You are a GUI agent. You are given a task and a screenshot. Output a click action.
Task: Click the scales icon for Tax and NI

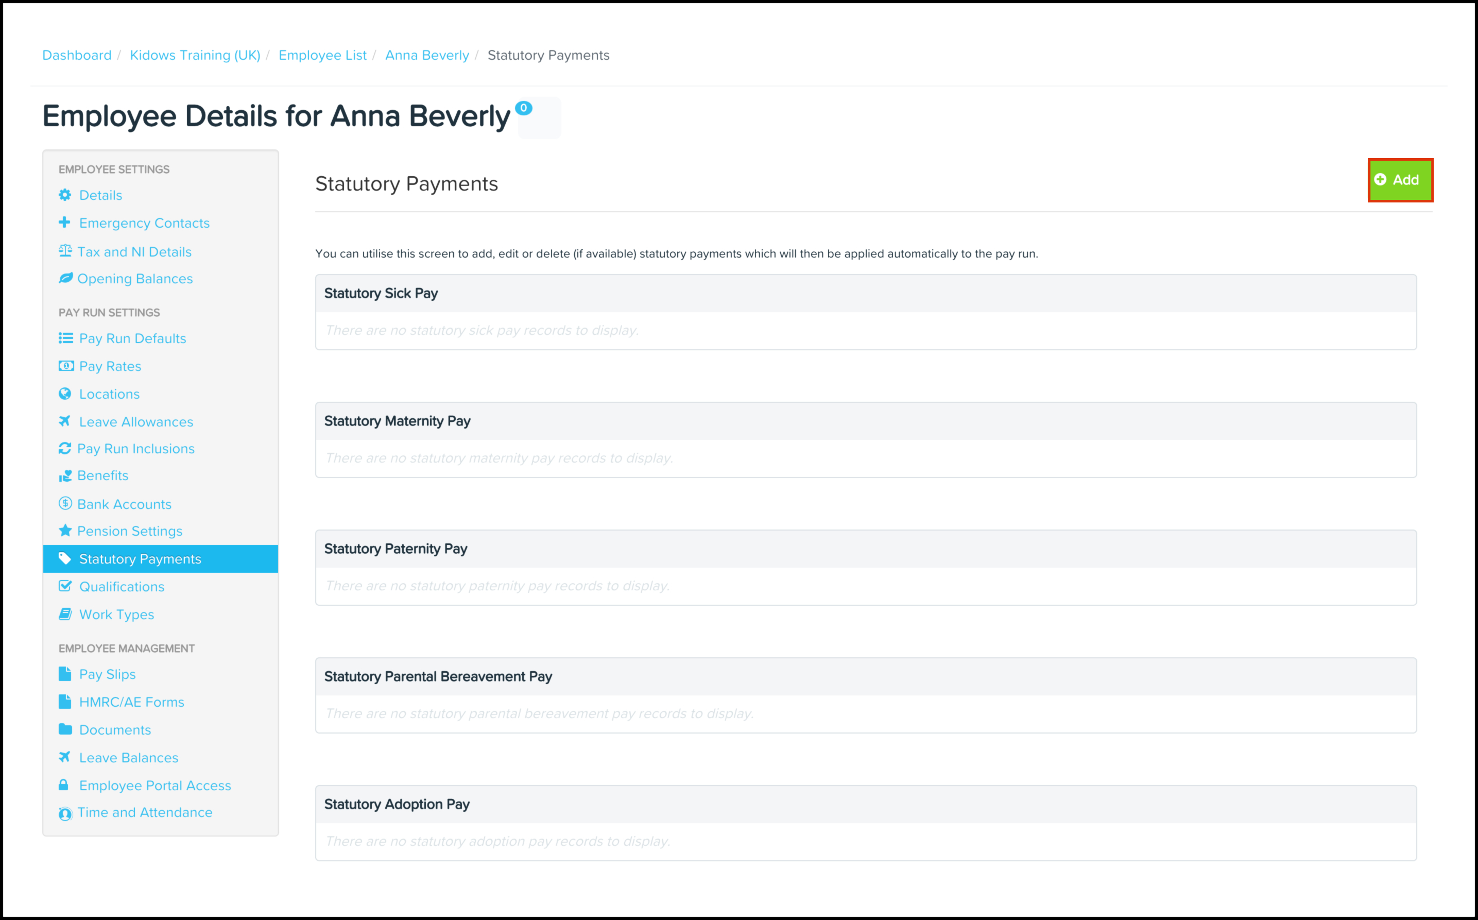[x=65, y=251]
